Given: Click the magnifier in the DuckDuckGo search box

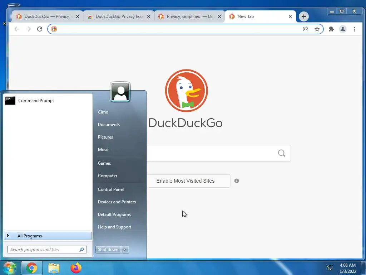Looking at the screenshot, I should pos(282,153).
